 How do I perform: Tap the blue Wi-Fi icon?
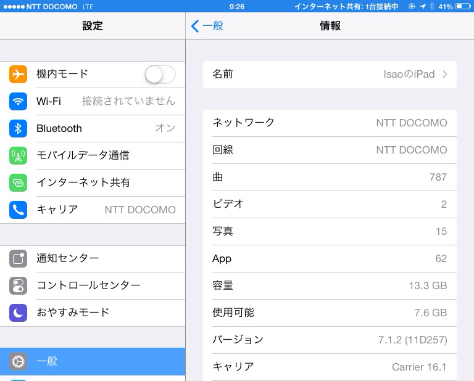(18, 102)
